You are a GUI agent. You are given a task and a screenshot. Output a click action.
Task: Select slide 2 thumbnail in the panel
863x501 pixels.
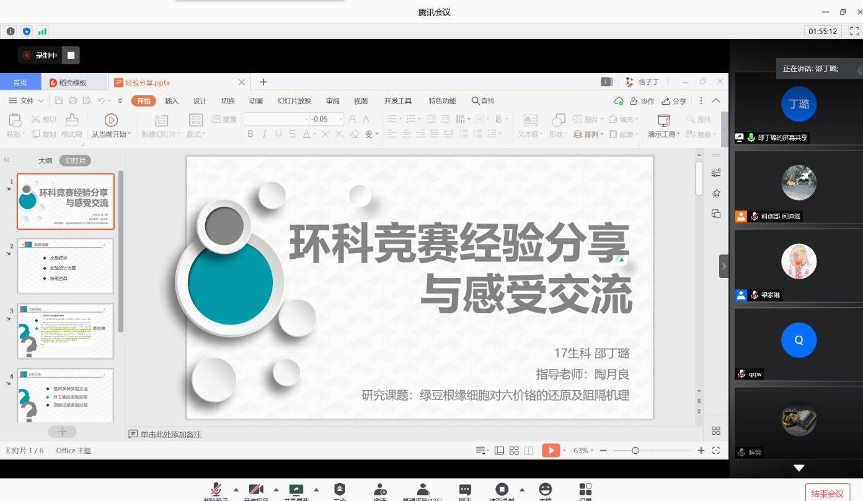[66, 266]
